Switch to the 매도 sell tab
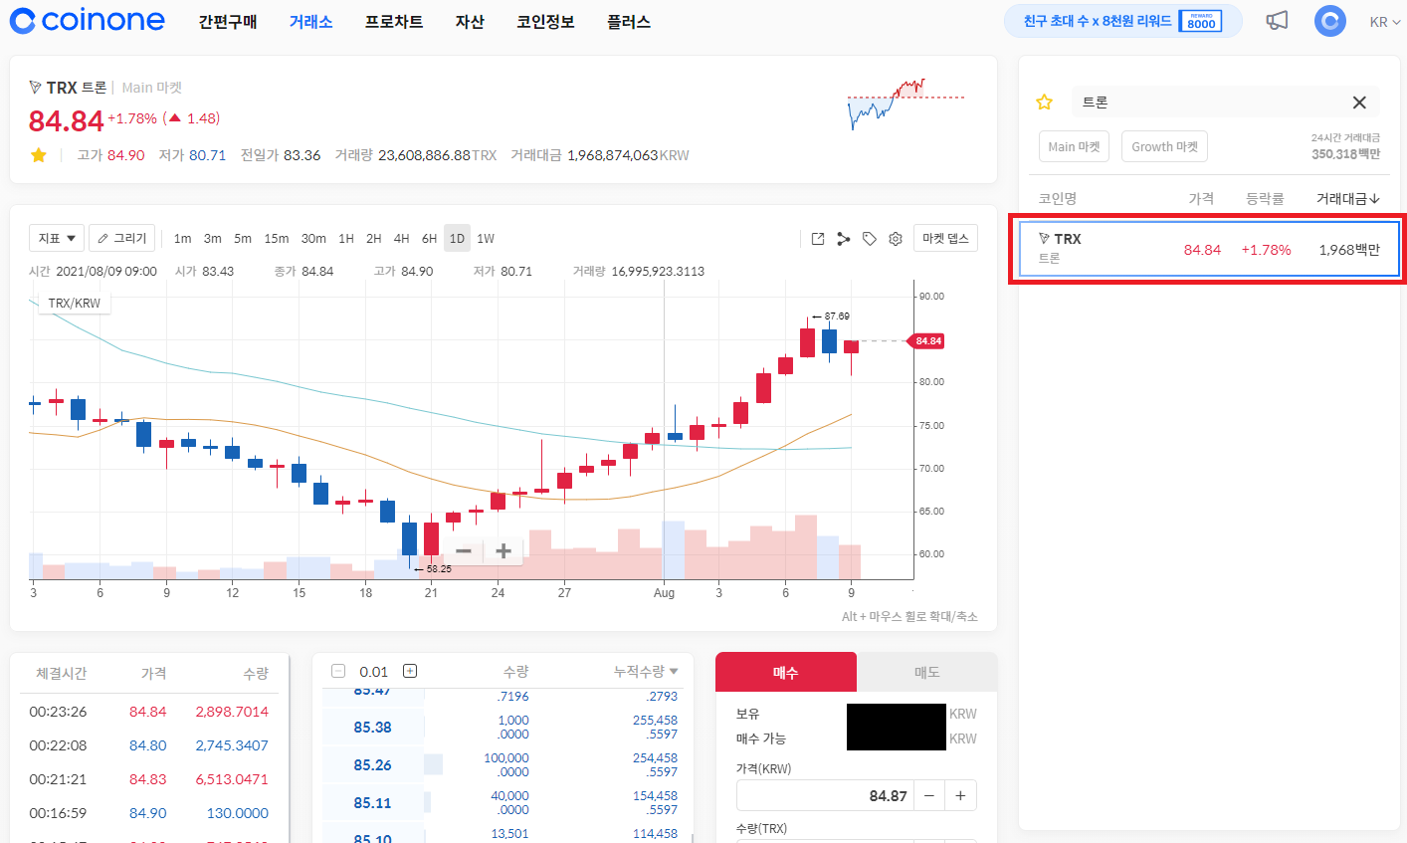This screenshot has height=843, width=1407. coord(927,672)
